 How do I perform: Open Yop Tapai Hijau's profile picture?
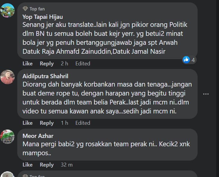(7, 10)
